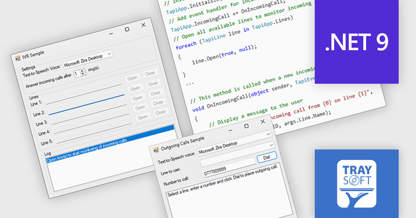The width and height of the screenshot is (416, 218).
Task: Increase rings using the spinner up arrow
Action: (82, 71)
